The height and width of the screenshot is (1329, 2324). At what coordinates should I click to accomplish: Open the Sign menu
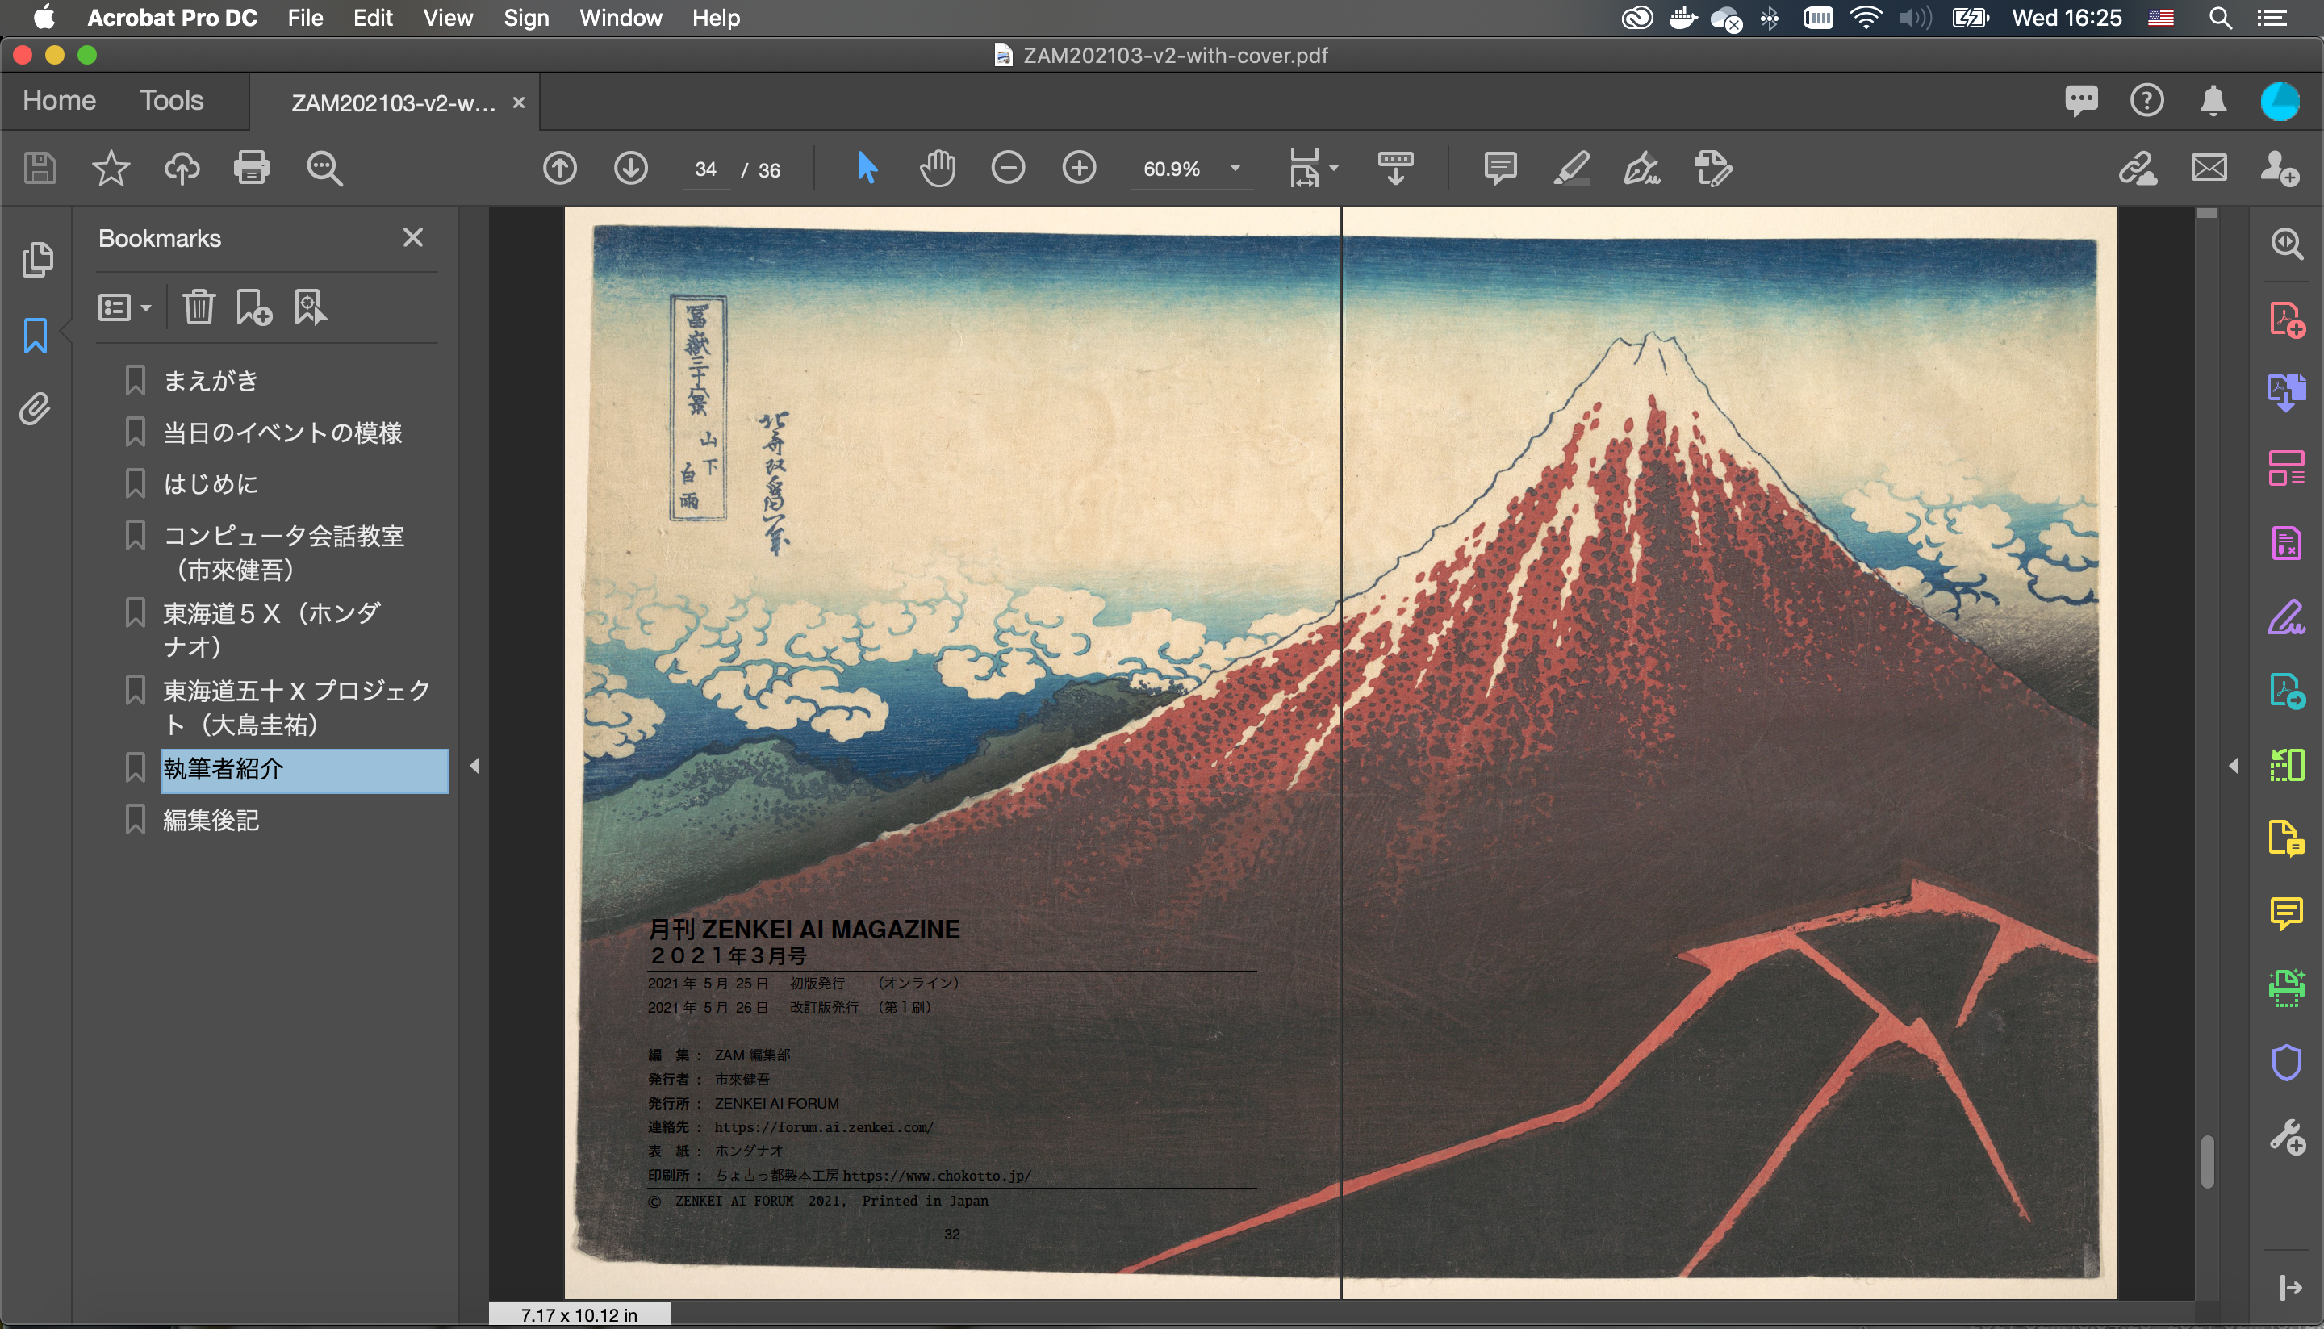tap(526, 17)
